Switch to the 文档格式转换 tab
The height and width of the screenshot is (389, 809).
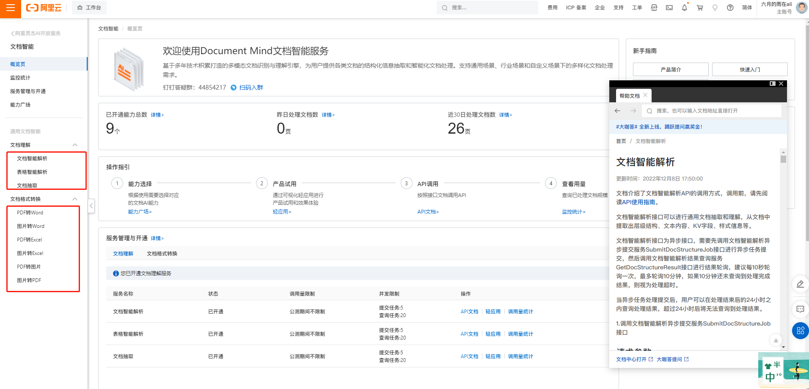pos(162,254)
